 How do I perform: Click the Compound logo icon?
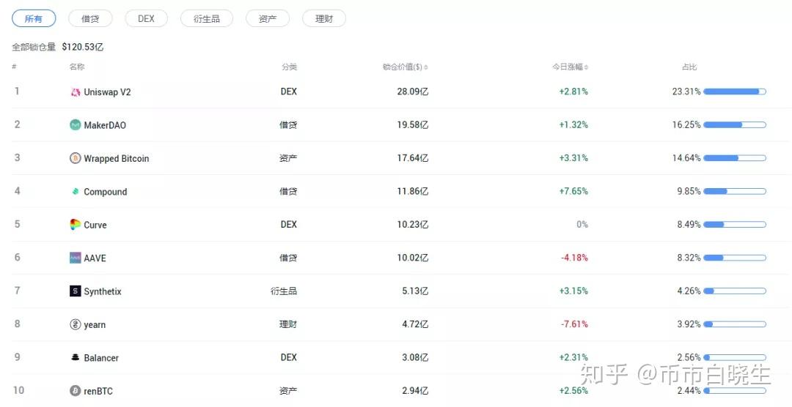point(75,192)
